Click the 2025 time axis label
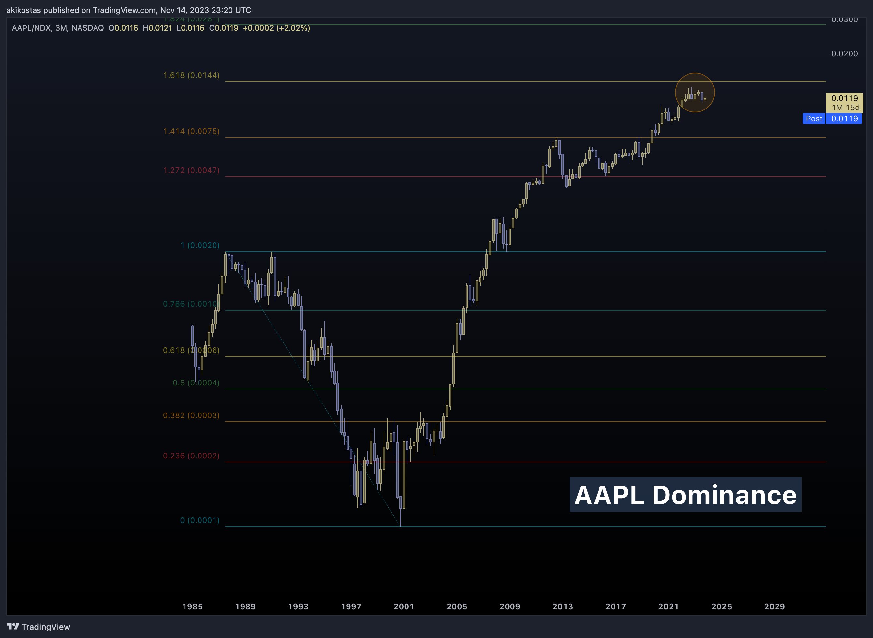The height and width of the screenshot is (638, 873). (721, 607)
